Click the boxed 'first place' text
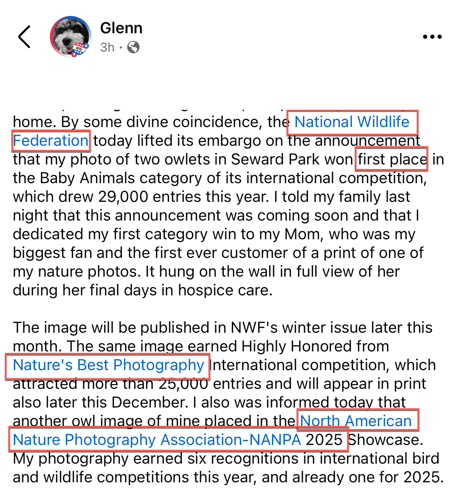The width and height of the screenshot is (466, 500). 392,159
